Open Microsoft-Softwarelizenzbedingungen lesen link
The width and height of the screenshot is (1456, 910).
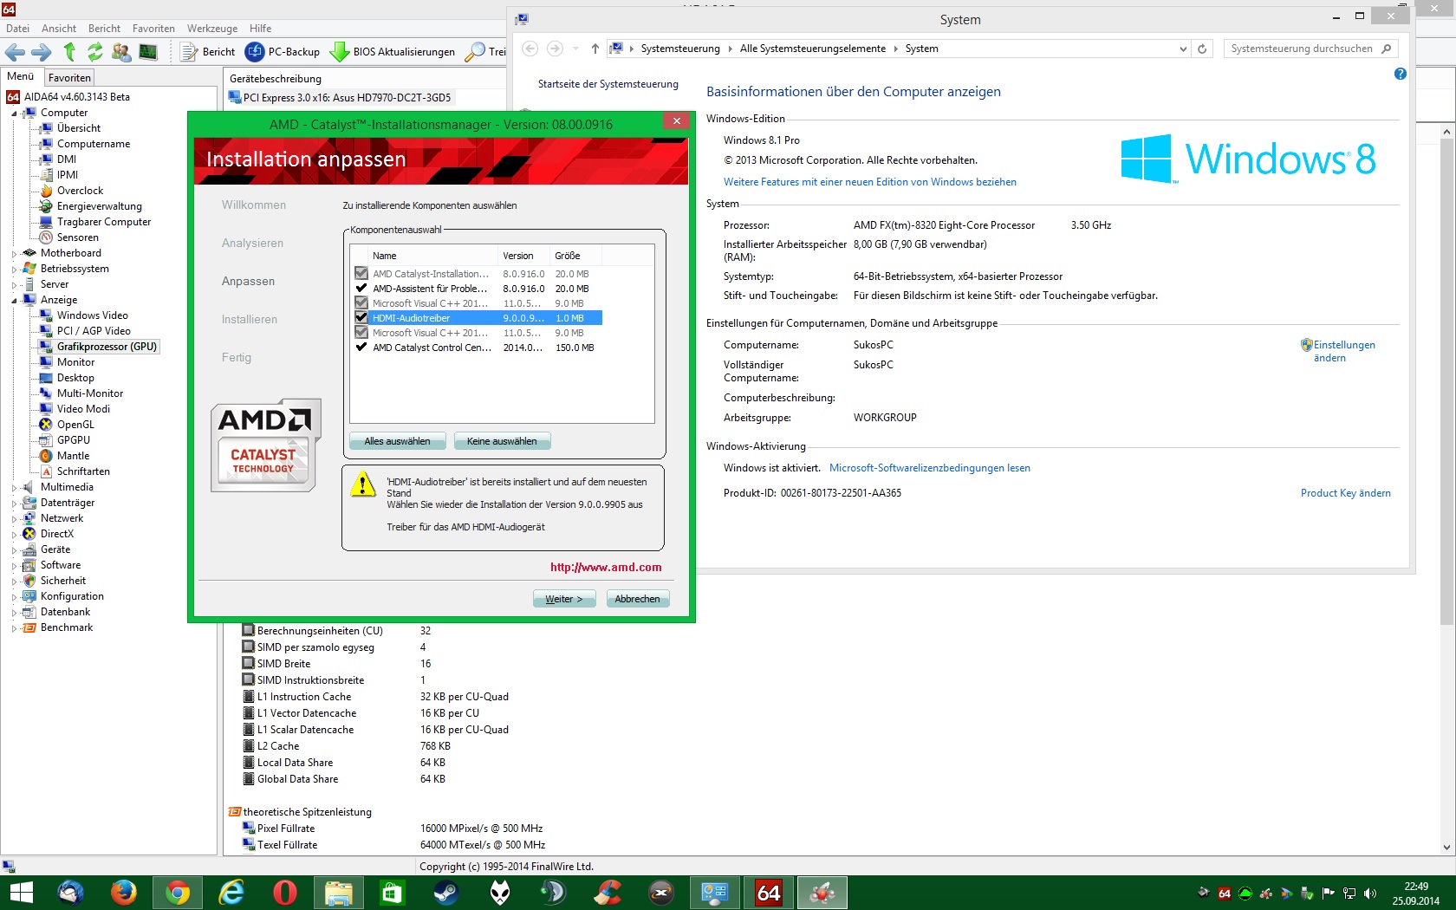(x=930, y=468)
